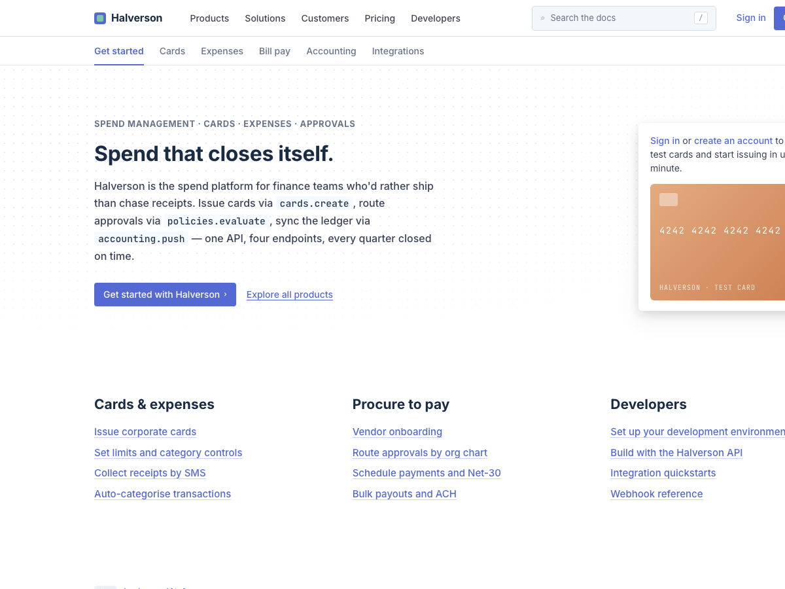Click the accounting.push code snippet
Screen dimensions: 785x589
141,239
